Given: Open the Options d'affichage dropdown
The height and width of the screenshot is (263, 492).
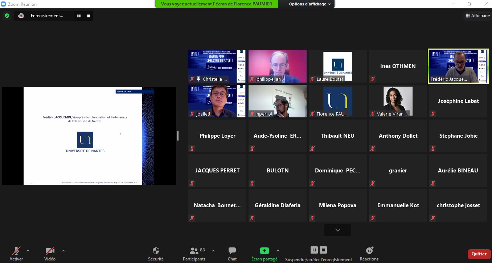Looking at the screenshot, I should click(309, 4).
